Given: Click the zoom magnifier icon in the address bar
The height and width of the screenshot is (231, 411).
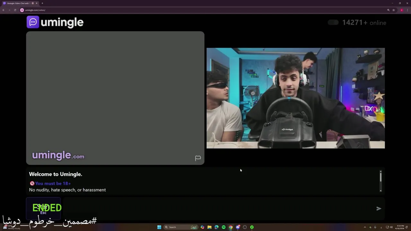Looking at the screenshot, I should [x=389, y=10].
